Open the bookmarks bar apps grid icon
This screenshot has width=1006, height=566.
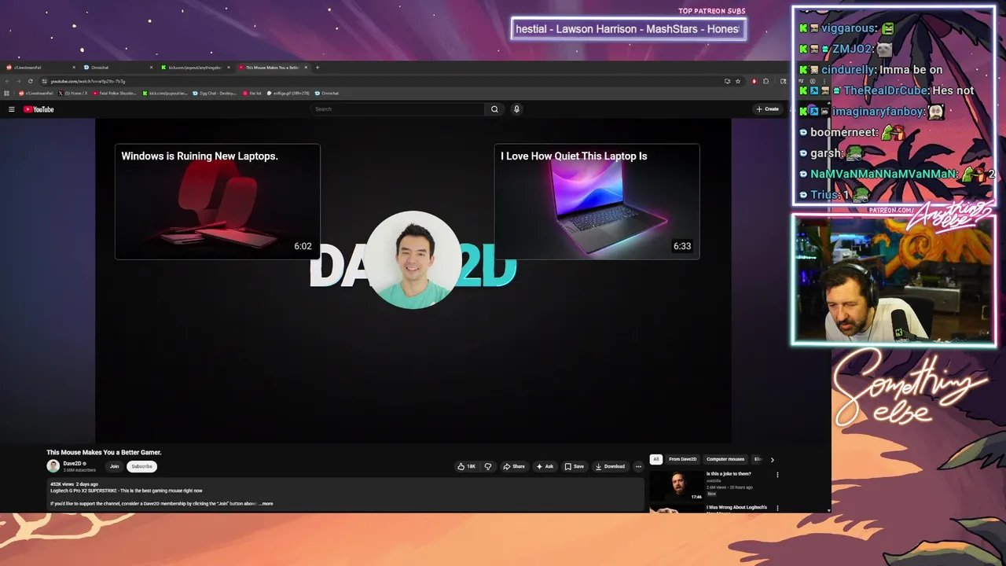point(7,93)
